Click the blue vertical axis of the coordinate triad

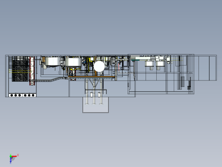pyautogui.click(x=11, y=160)
